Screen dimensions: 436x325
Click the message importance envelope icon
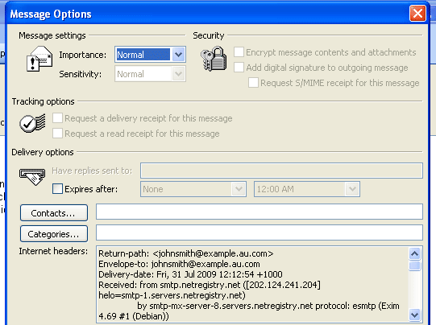(39, 59)
